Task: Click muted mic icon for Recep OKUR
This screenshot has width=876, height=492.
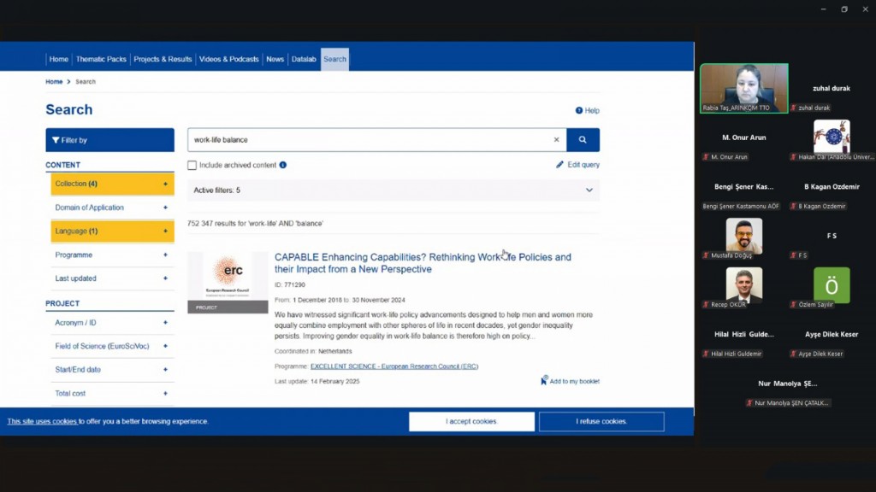Action: [706, 305]
